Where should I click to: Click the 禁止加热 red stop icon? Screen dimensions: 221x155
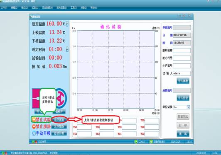[x=34, y=126]
